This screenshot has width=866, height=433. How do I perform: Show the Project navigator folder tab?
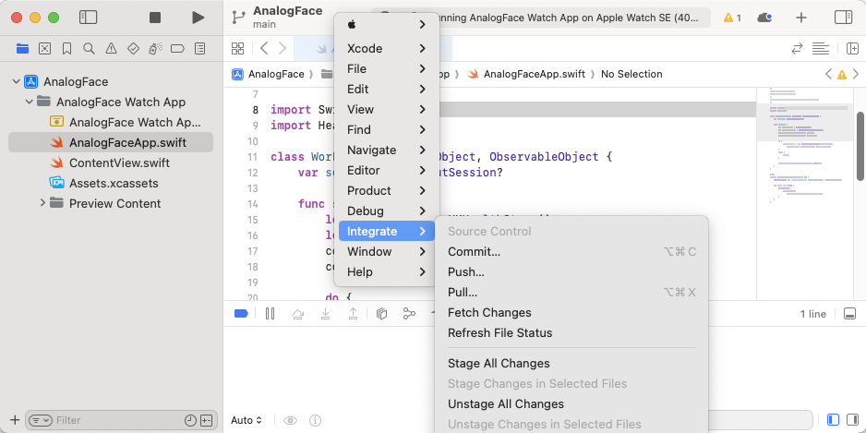click(23, 49)
